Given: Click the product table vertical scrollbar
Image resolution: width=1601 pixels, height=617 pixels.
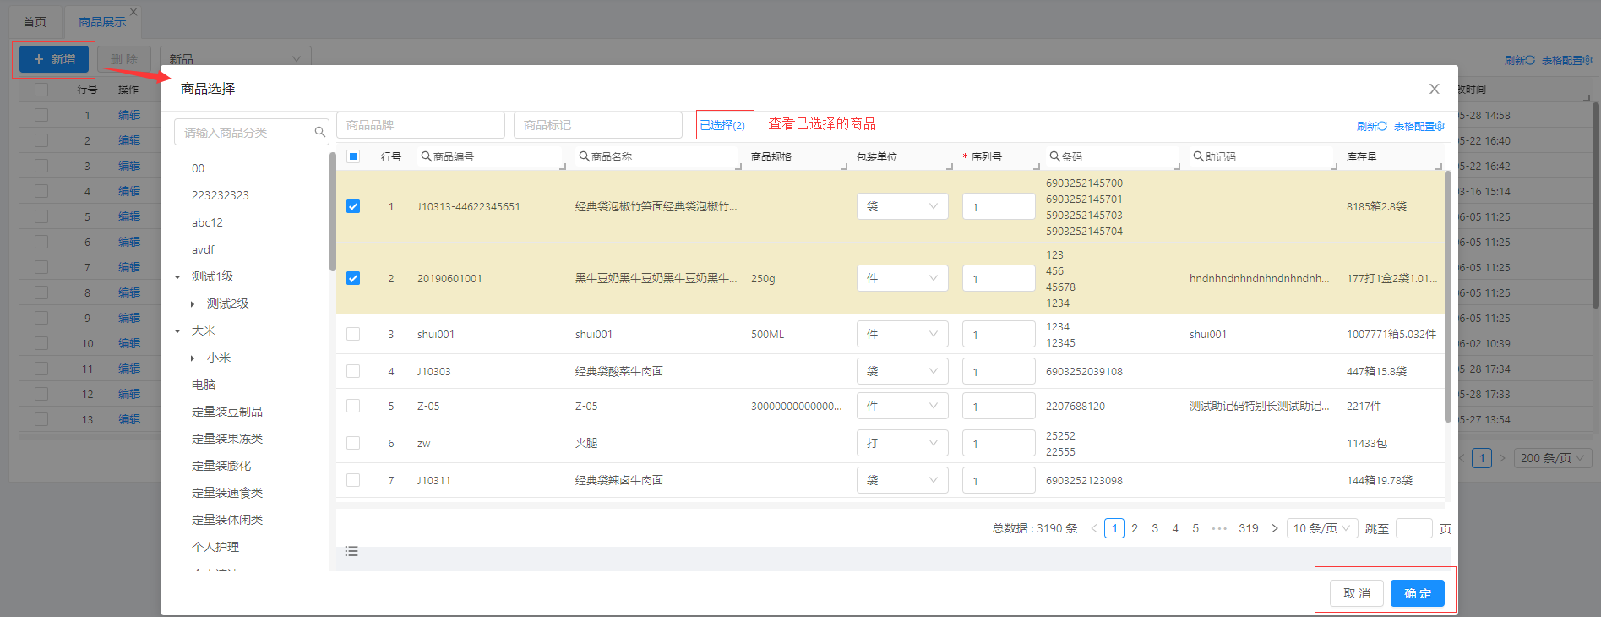Looking at the screenshot, I should tap(1447, 296).
